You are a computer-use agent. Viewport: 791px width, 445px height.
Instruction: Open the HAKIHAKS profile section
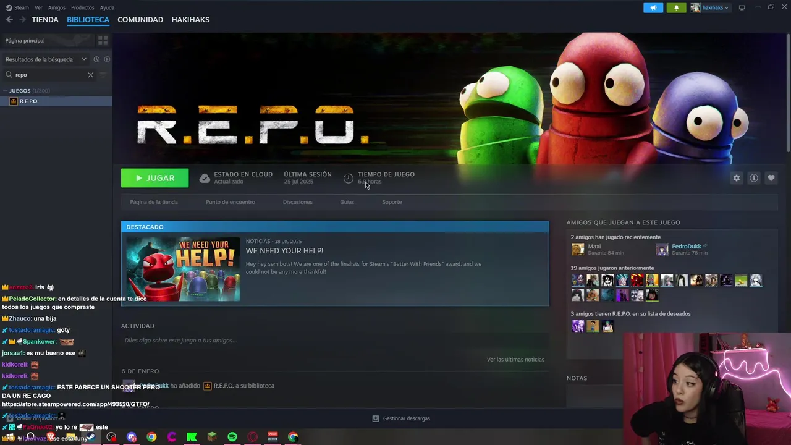click(x=190, y=20)
